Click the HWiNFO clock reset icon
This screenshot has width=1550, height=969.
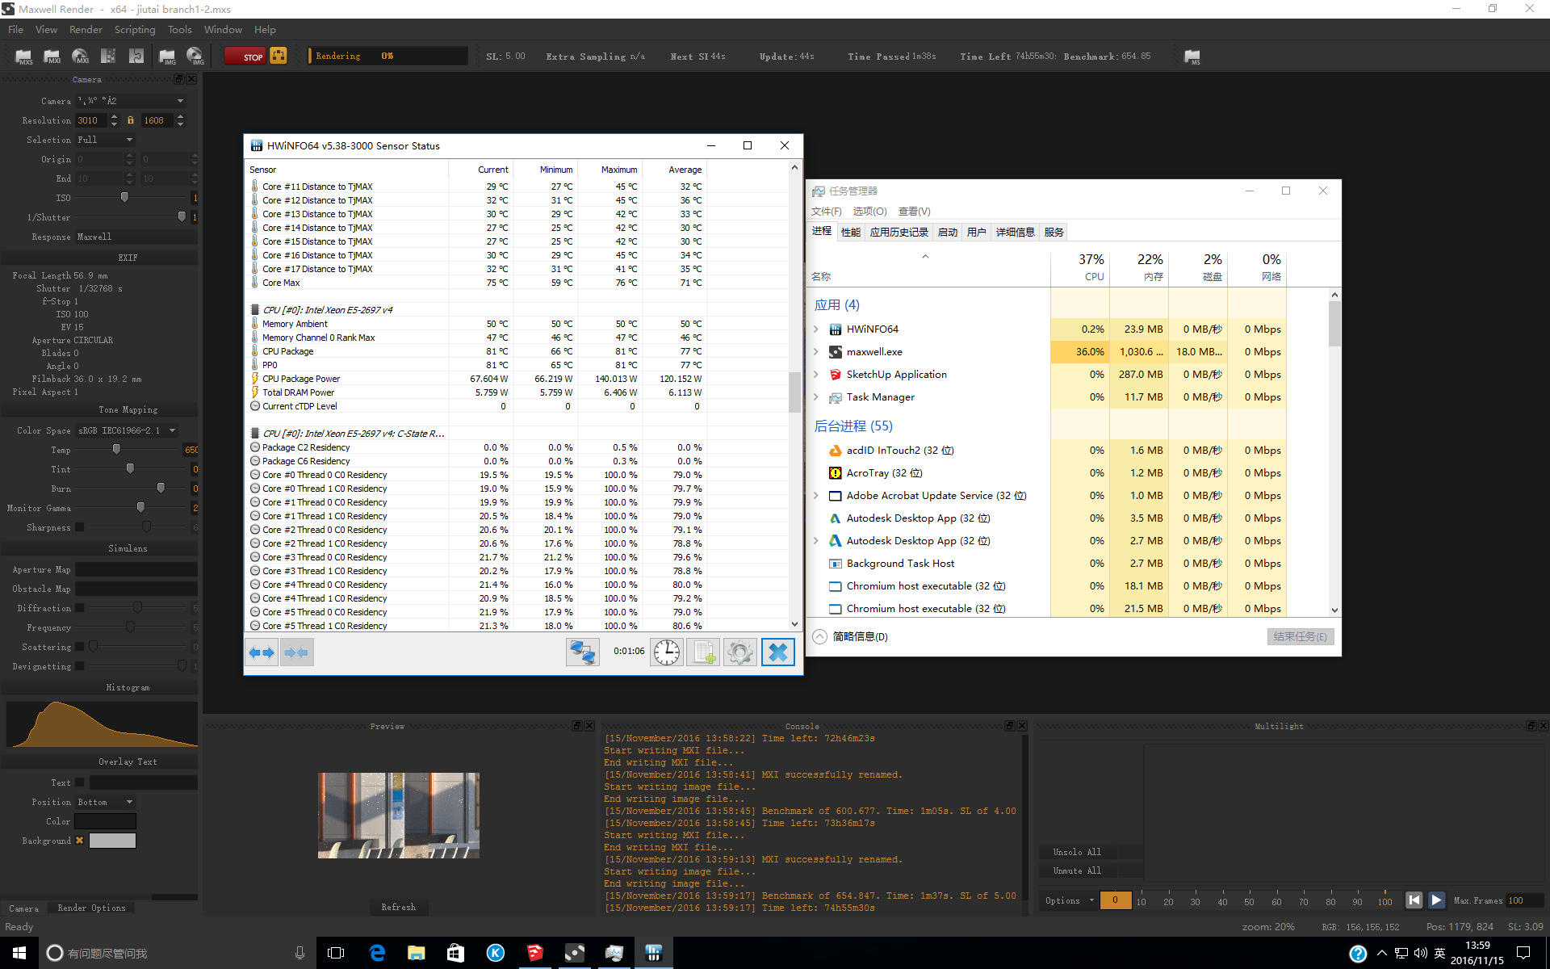coord(667,652)
